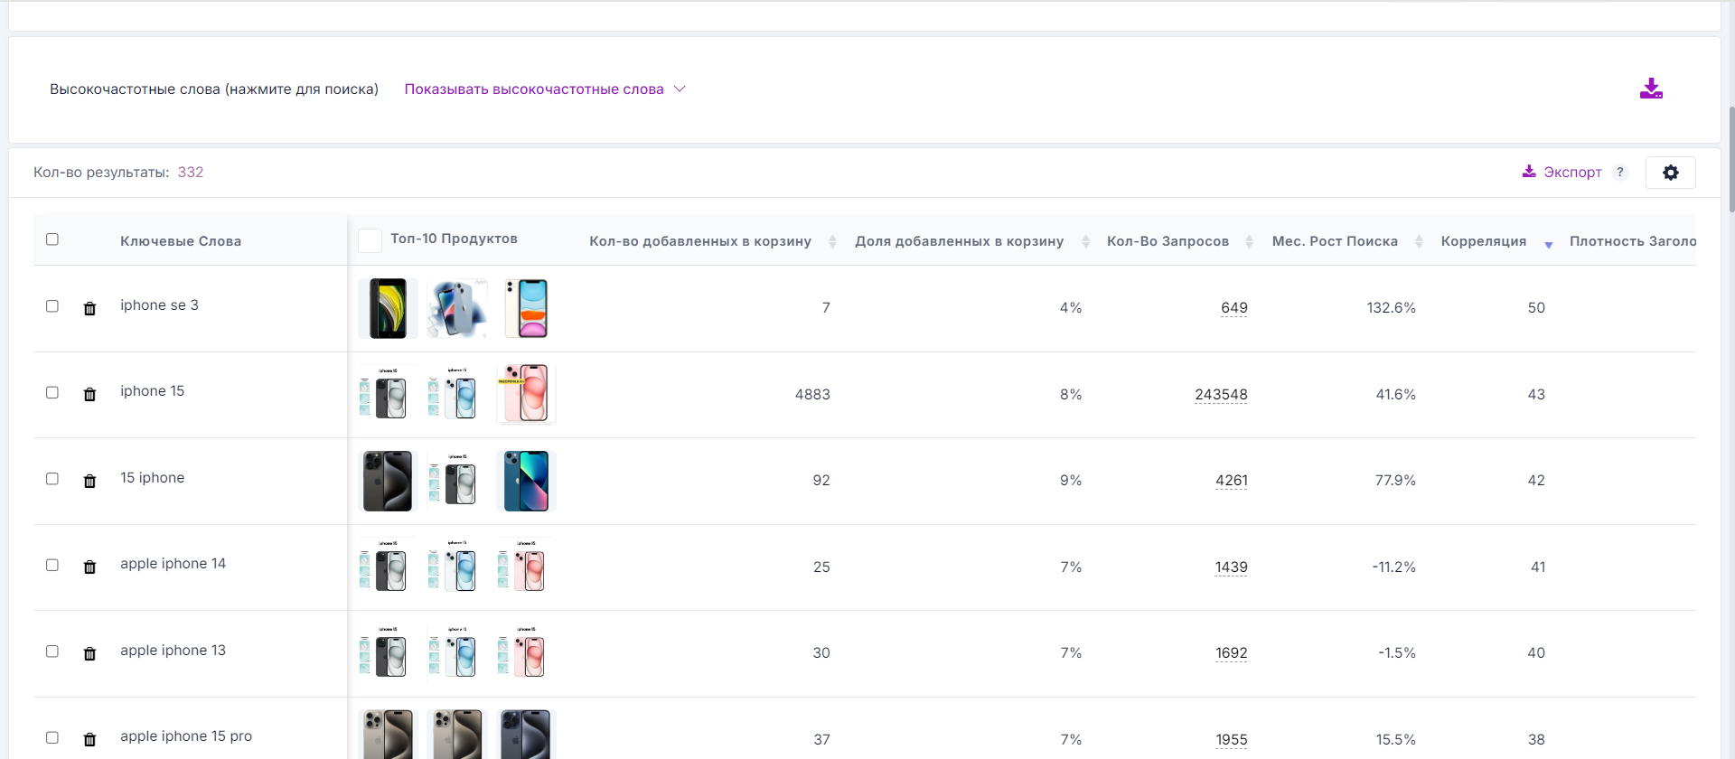Open blue iPhone 13 thumbnail in '15 iphone' row

click(526, 481)
